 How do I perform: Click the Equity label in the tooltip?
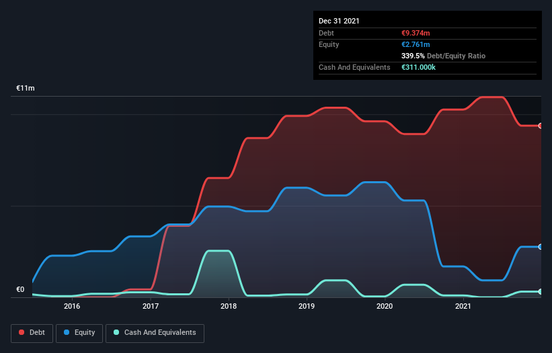click(329, 44)
